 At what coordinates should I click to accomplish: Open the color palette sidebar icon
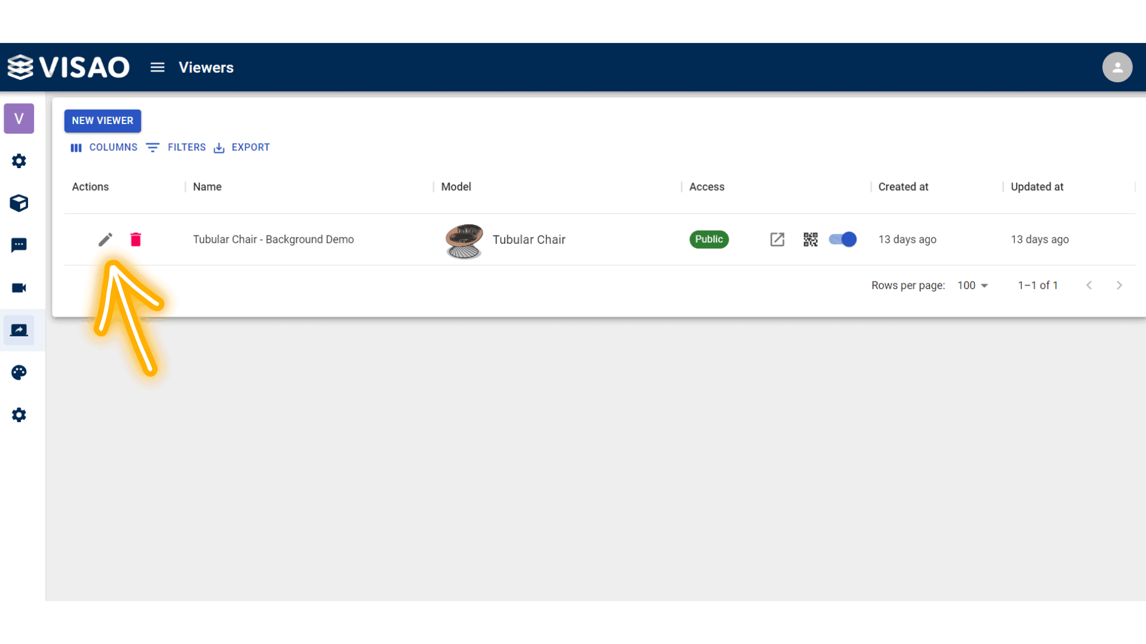pyautogui.click(x=19, y=373)
